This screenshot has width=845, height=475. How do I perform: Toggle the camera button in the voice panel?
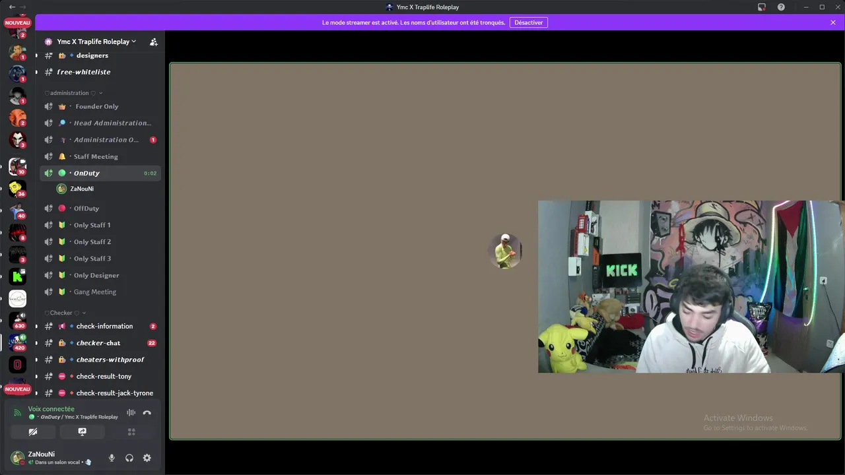[x=33, y=431]
